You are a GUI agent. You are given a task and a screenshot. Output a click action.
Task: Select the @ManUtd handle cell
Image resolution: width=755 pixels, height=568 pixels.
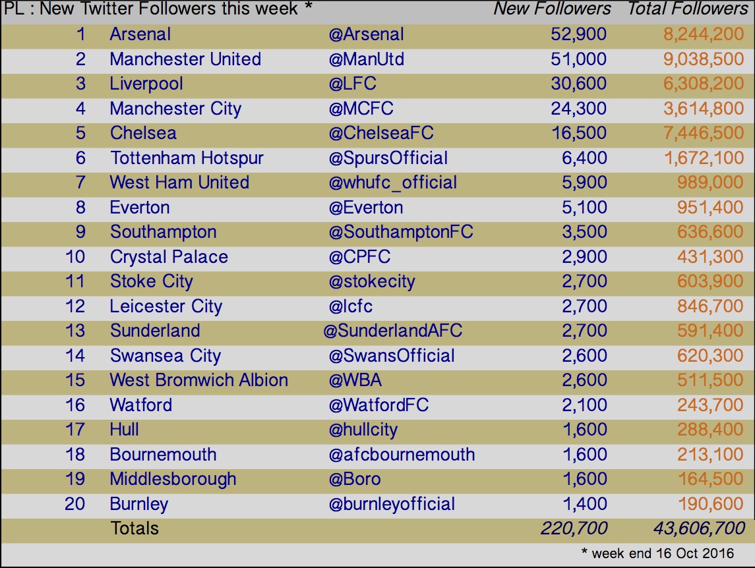(x=366, y=59)
